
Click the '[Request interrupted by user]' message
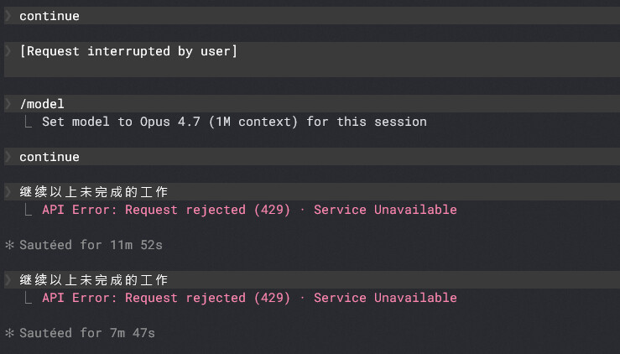128,51
